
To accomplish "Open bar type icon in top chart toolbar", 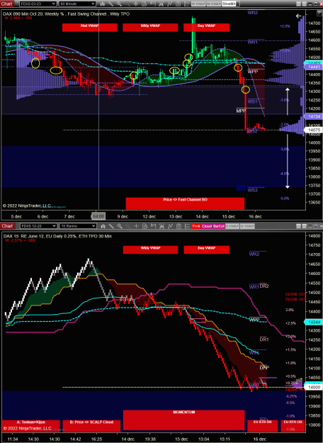I will tap(103, 4).
